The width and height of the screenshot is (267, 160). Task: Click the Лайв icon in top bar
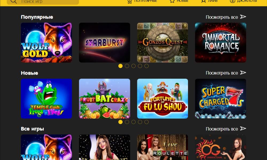(203, 1)
